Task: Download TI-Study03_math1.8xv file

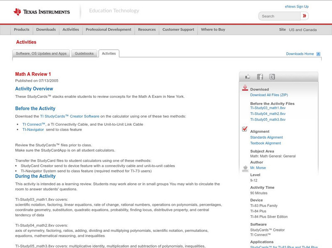Action: (268, 108)
